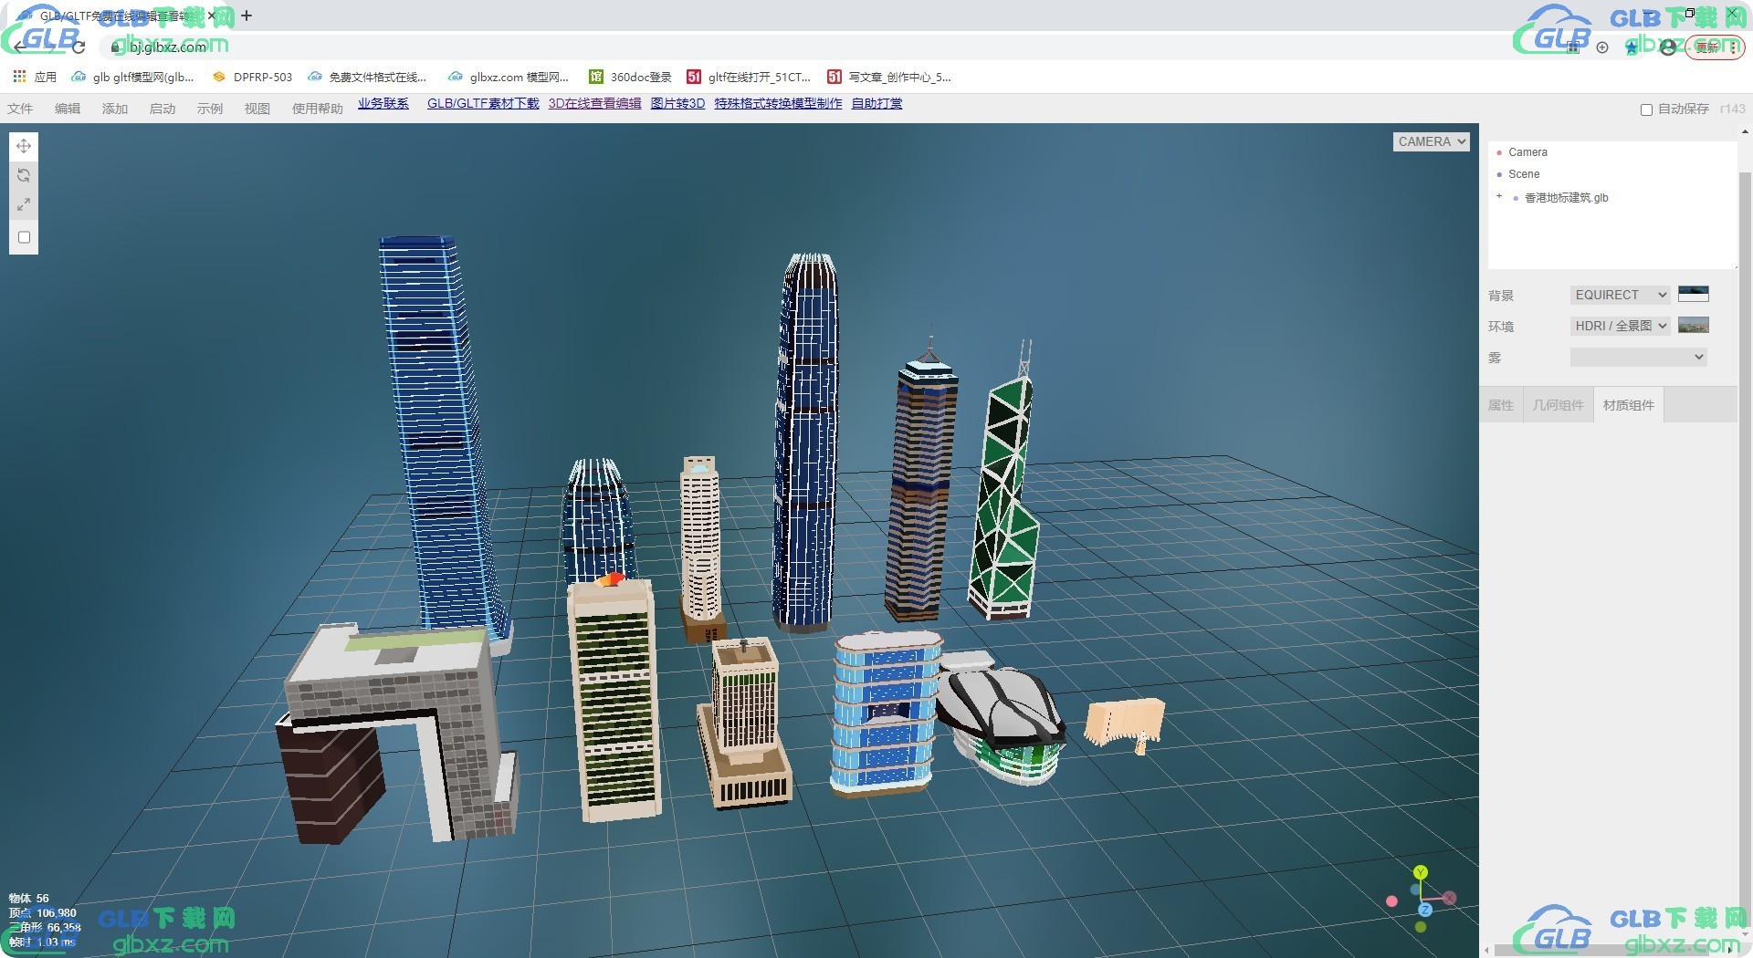Switch to the 材质组件 tab
The height and width of the screenshot is (958, 1753).
(x=1629, y=405)
